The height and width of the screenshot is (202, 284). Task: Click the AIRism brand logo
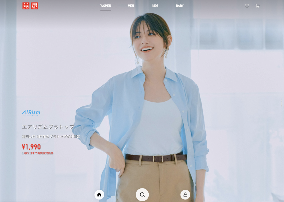(31, 113)
